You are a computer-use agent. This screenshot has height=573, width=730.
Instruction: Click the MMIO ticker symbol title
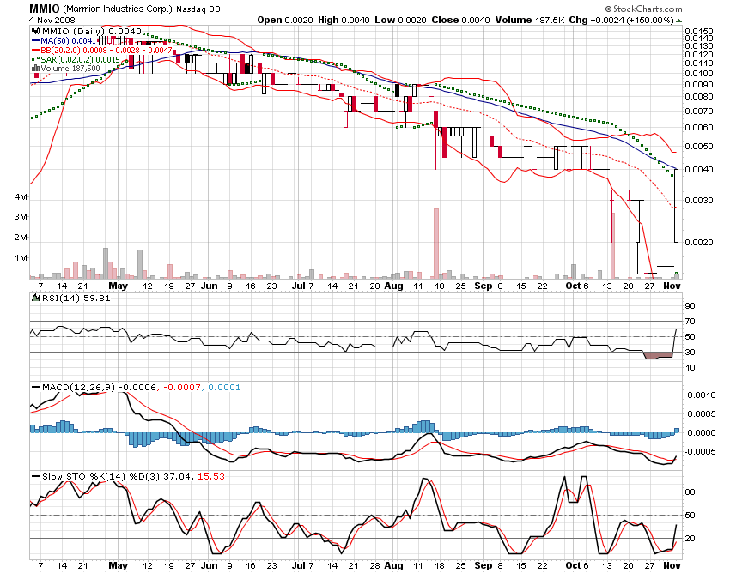click(x=45, y=9)
